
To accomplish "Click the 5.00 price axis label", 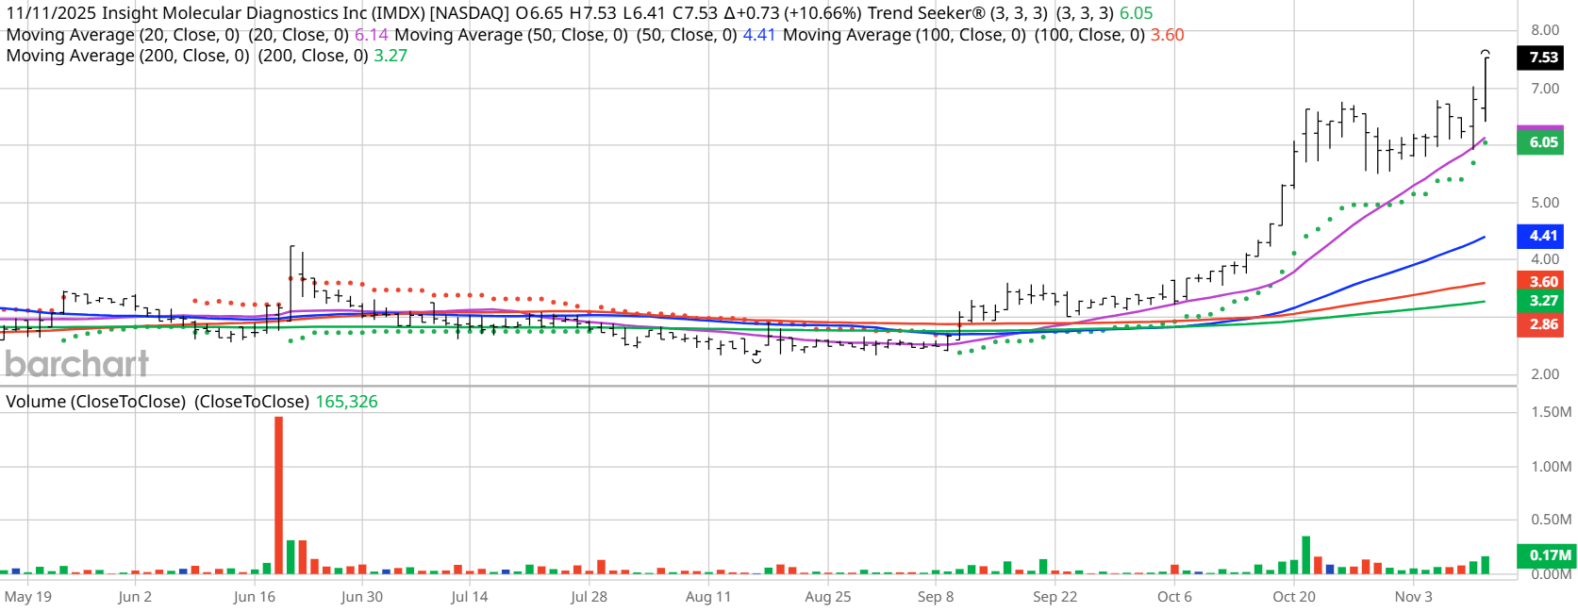I will point(1545,203).
